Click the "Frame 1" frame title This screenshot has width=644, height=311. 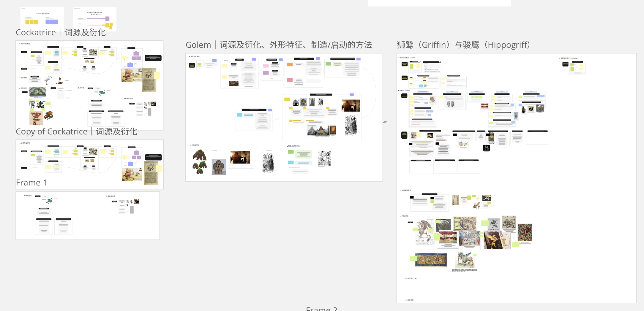point(31,183)
